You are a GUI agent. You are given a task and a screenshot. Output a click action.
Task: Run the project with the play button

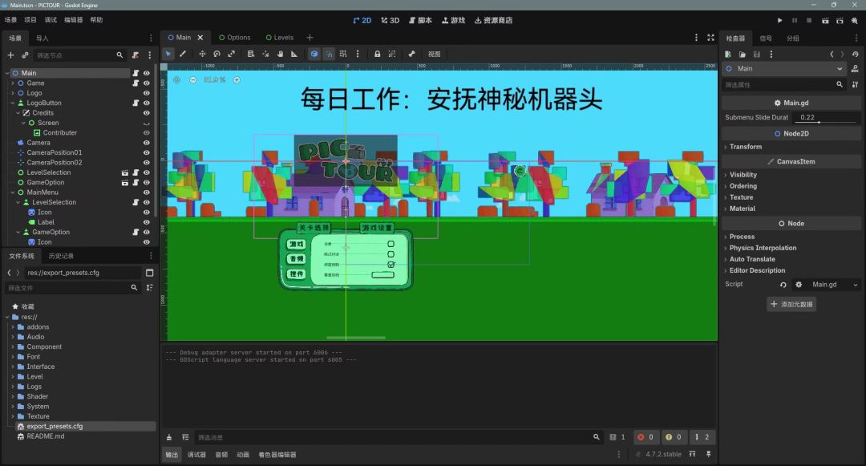780,20
